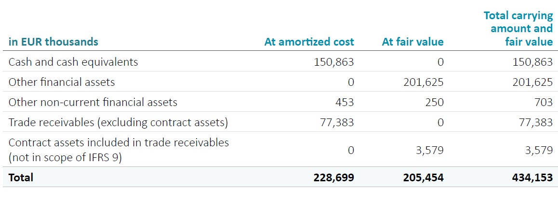Select the bold "Total" row label
The image size is (558, 200).
point(21,177)
